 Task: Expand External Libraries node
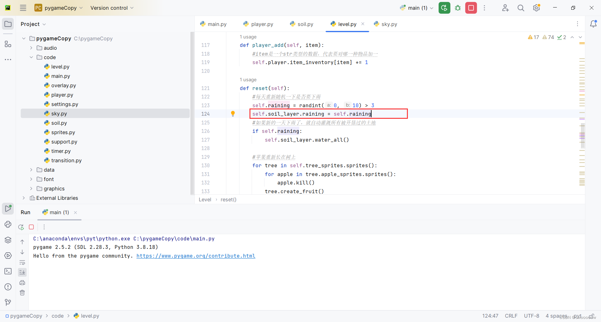click(24, 198)
